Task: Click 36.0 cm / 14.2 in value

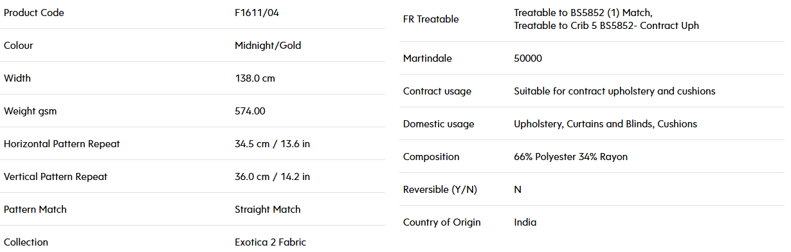Action: coord(273,177)
